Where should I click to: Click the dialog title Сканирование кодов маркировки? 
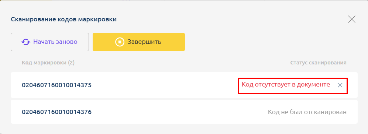(x=64, y=20)
